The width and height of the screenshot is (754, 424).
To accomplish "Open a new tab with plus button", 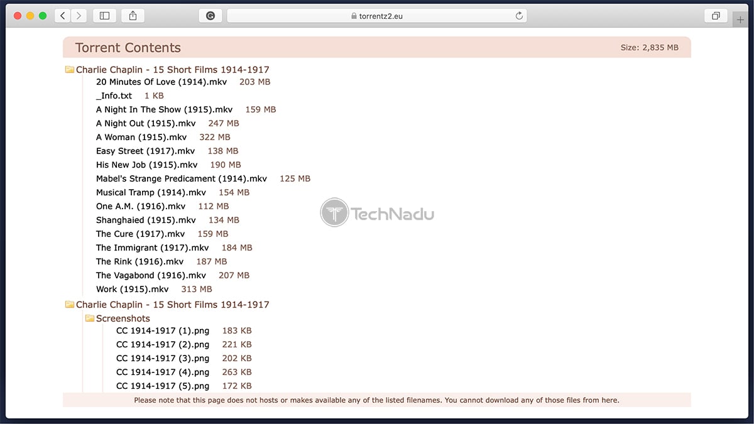I will [740, 19].
